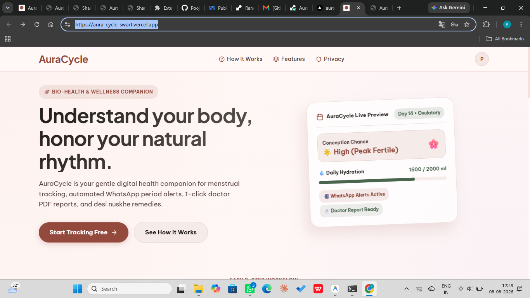Open the Claude app on the taskbar
This screenshot has height=298, width=530.
coord(284,289)
